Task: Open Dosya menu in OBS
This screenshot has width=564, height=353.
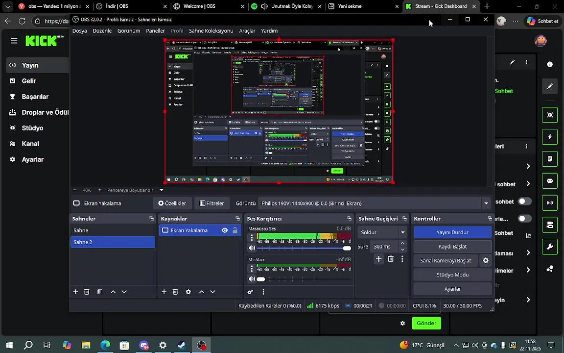Action: [x=79, y=30]
